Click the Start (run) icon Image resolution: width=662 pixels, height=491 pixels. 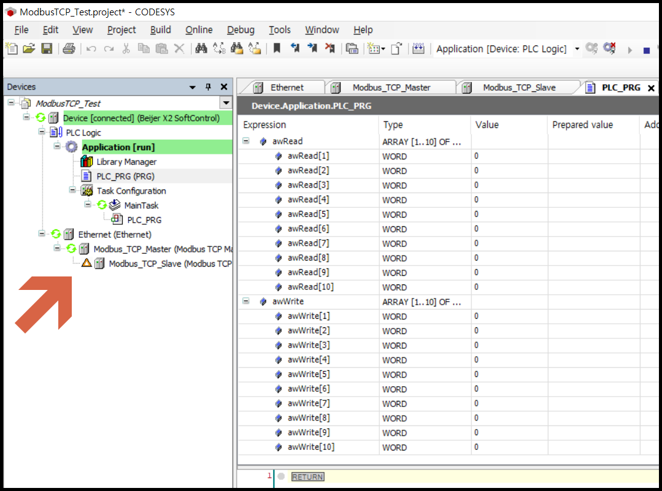(628, 48)
